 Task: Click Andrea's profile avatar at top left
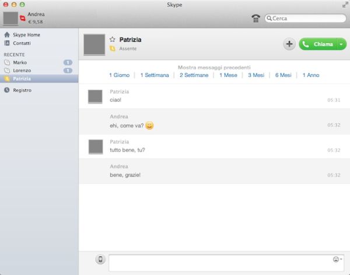click(x=10, y=18)
